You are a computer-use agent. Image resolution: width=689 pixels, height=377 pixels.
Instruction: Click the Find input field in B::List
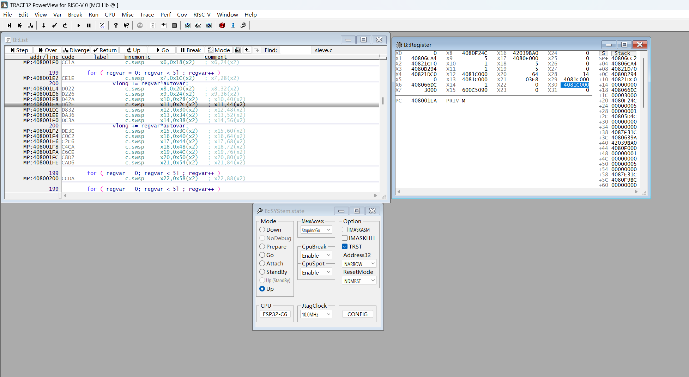tap(295, 50)
